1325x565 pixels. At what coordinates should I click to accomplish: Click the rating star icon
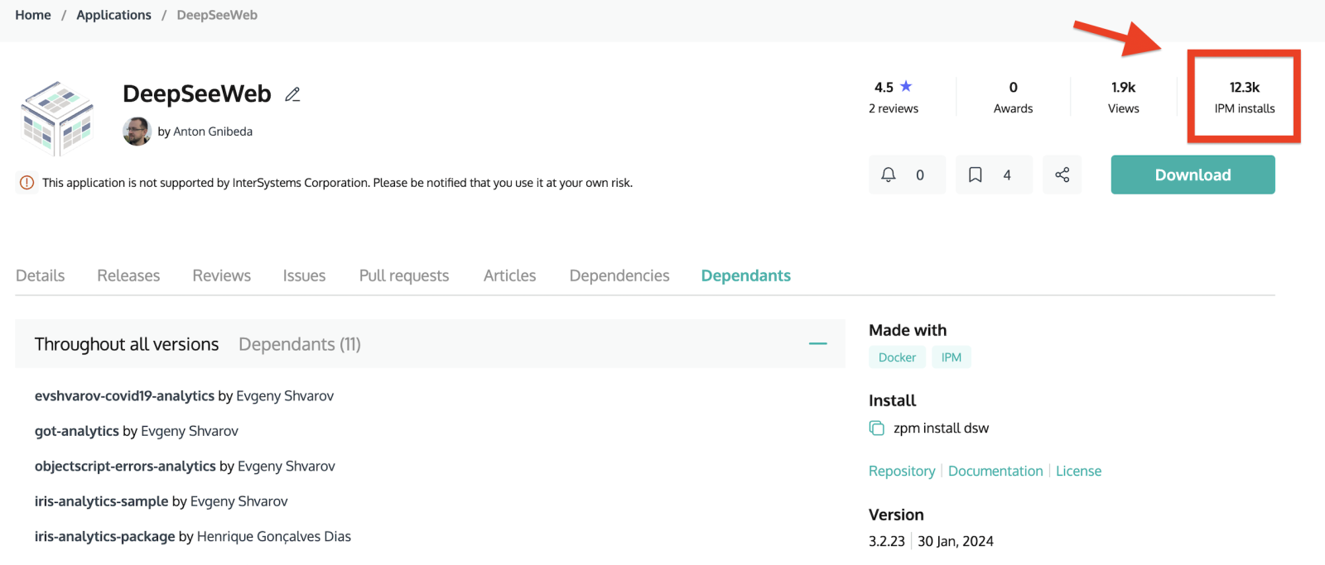tap(906, 86)
